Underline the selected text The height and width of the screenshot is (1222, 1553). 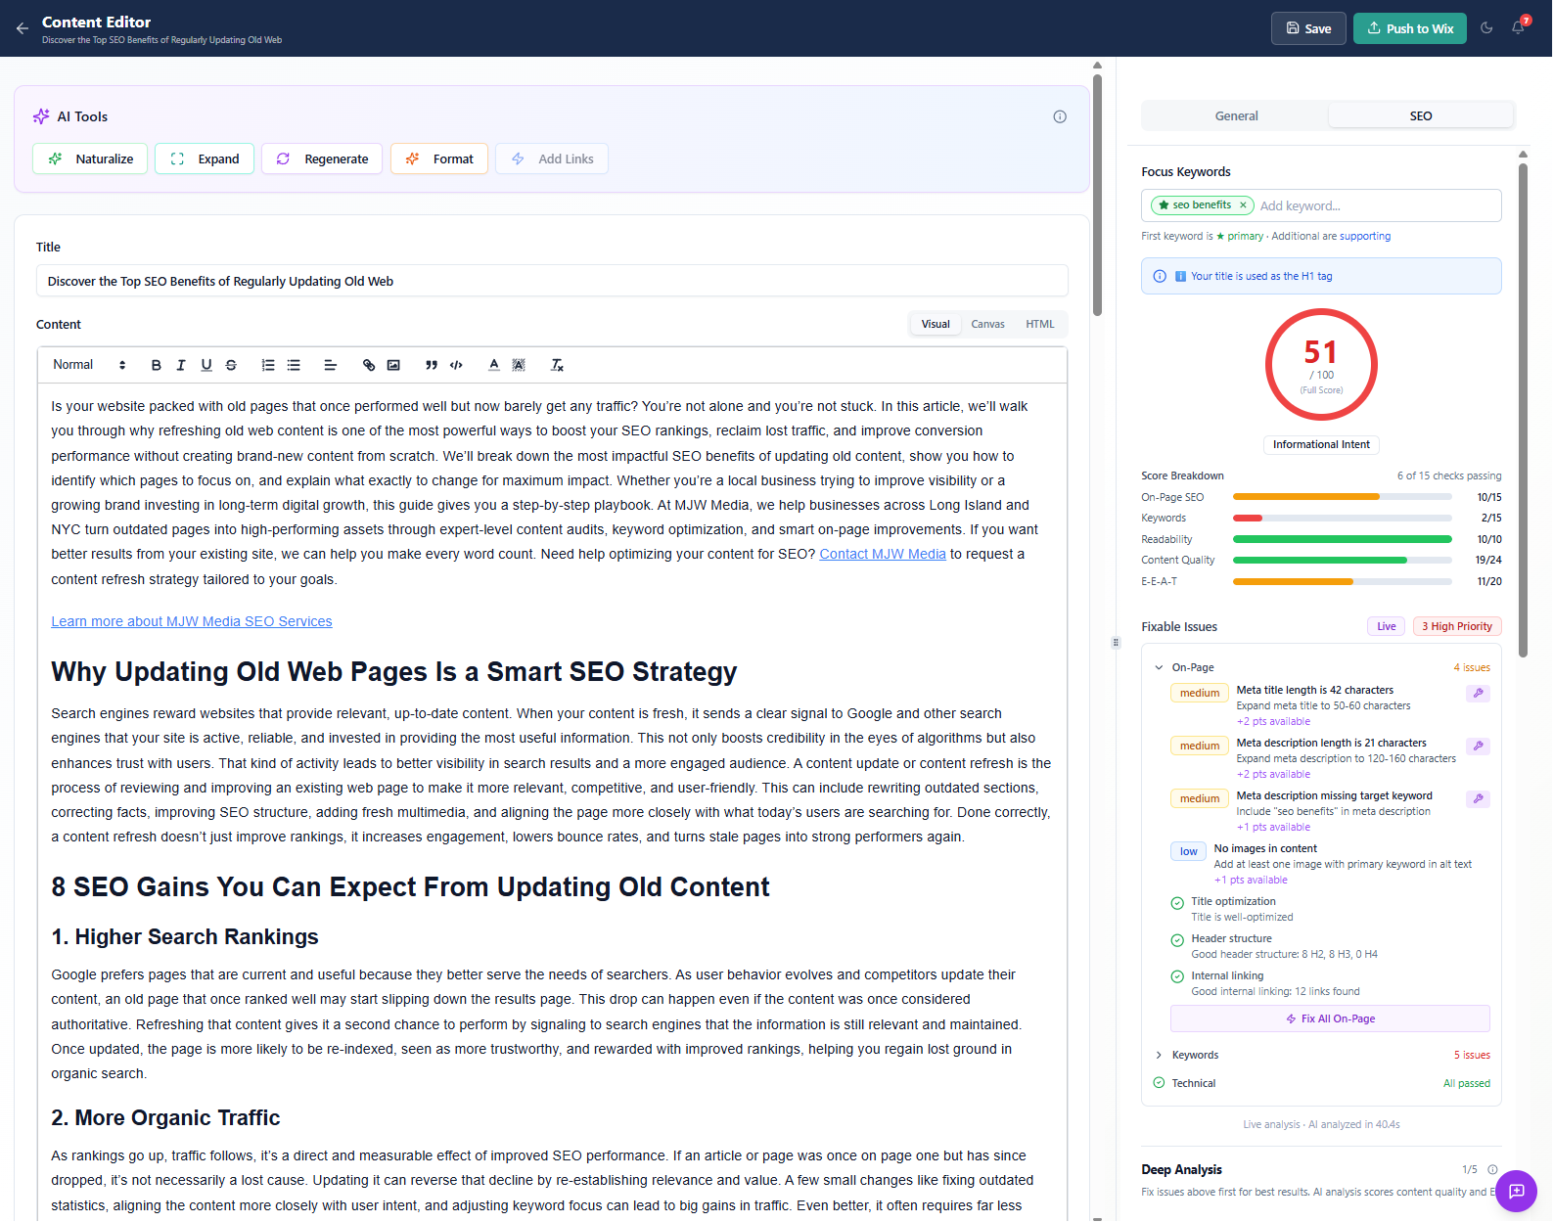click(206, 365)
